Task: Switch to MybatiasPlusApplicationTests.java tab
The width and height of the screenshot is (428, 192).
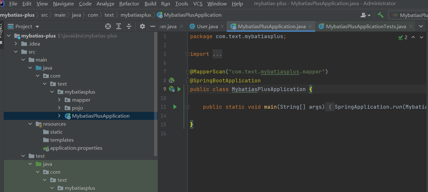Action: pos(365,27)
